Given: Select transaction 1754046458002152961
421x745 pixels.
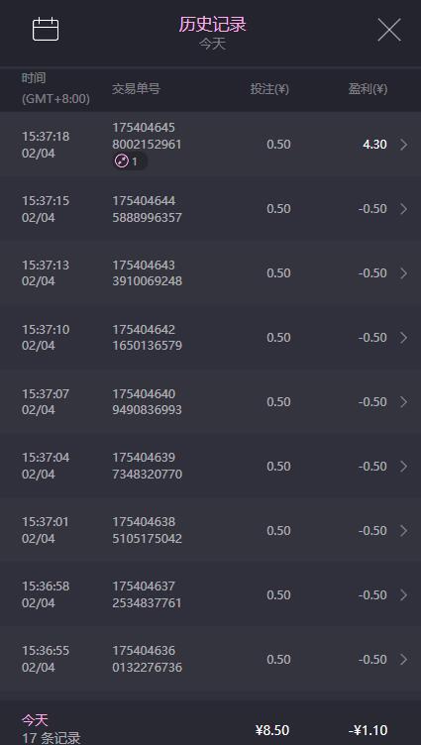Looking at the screenshot, I should point(147,136).
